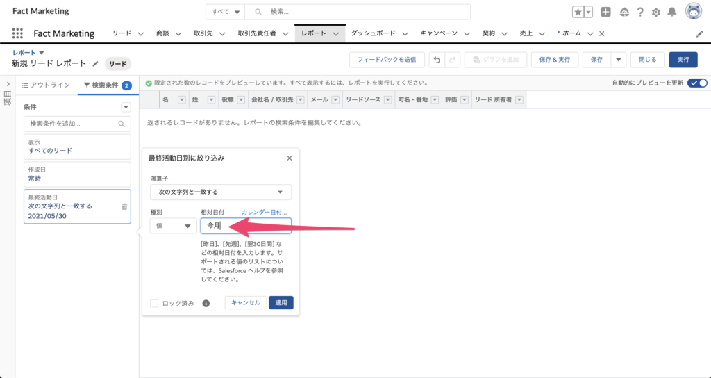
Task: Expand the 売上 tab chevron
Action: [x=541, y=34]
